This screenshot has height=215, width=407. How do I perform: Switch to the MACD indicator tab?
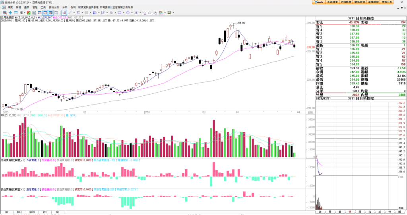31,213
